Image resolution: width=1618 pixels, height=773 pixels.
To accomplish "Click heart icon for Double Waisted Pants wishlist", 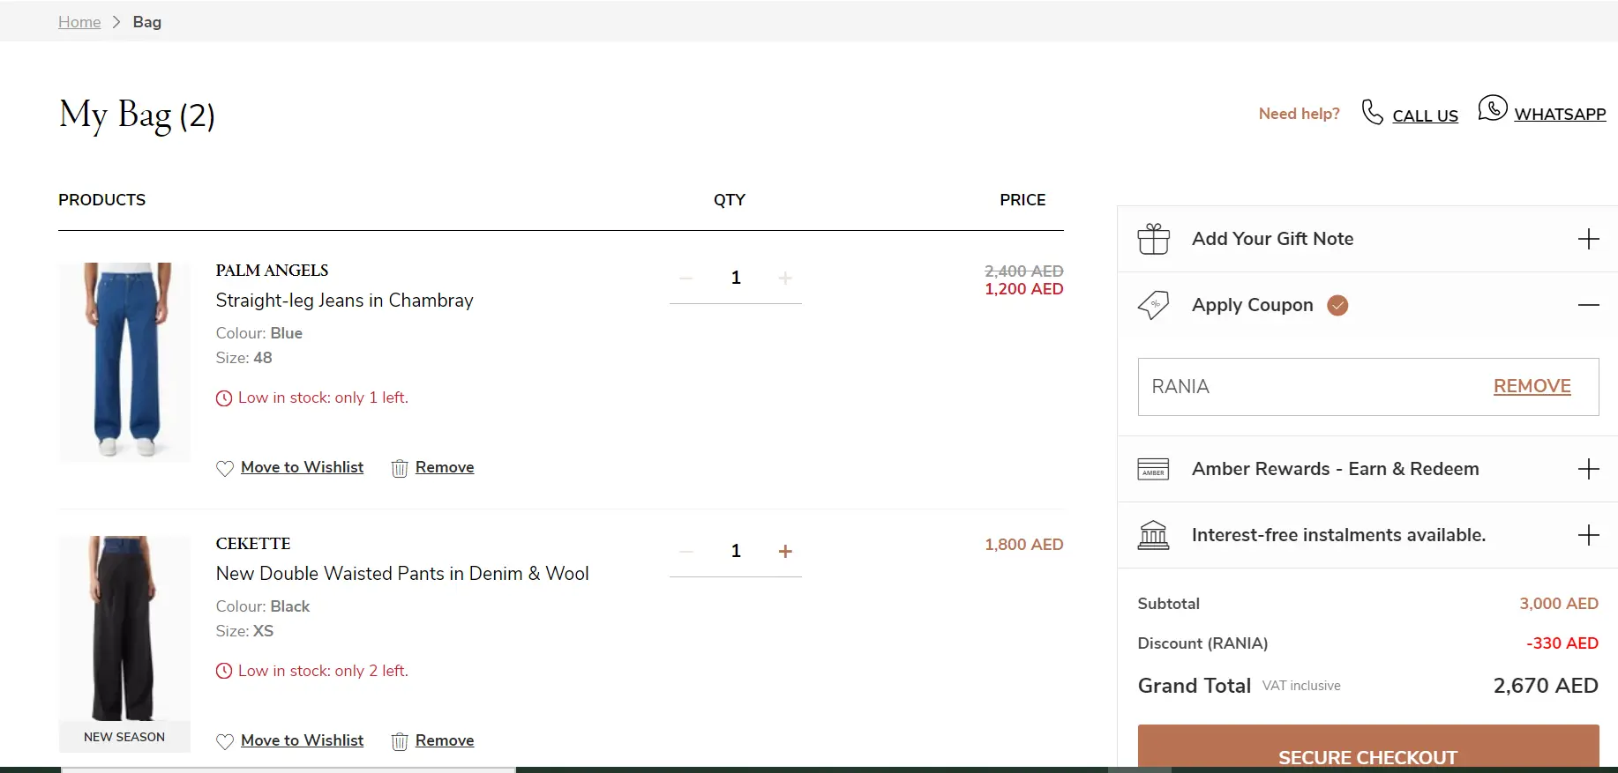I will pos(225,741).
